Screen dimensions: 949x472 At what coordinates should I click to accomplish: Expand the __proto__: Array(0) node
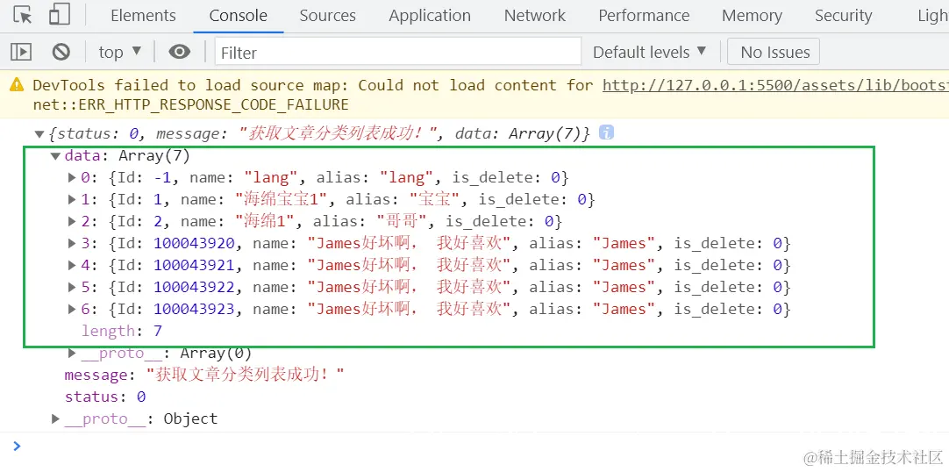(x=72, y=353)
